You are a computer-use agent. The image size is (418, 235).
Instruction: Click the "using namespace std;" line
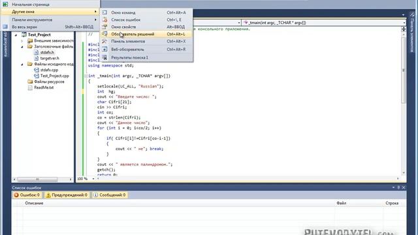click(x=111, y=65)
